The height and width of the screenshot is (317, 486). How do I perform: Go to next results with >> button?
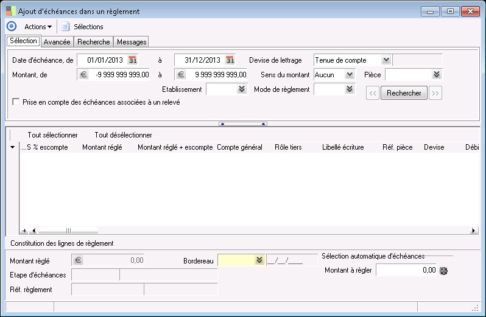pos(435,93)
